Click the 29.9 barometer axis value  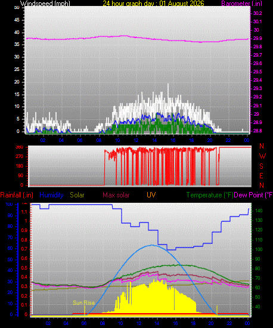258,38
